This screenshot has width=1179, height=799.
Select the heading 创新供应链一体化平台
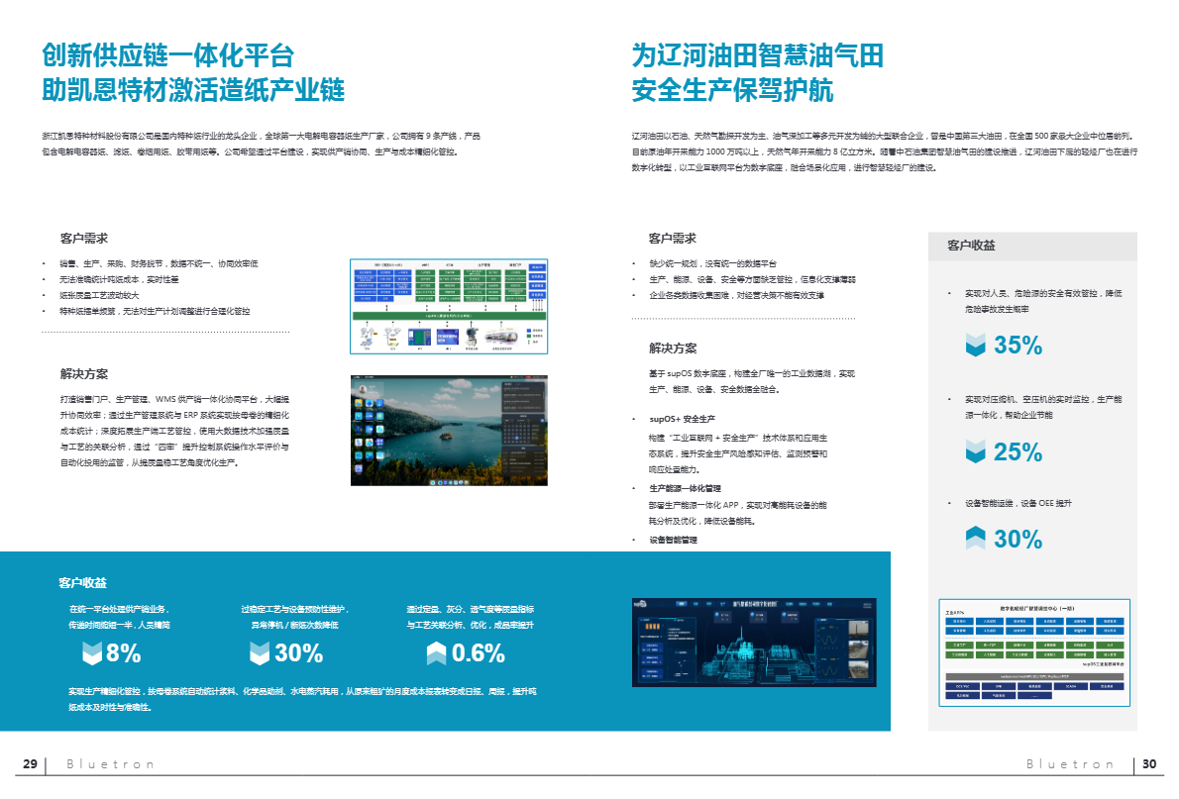pyautogui.click(x=167, y=54)
